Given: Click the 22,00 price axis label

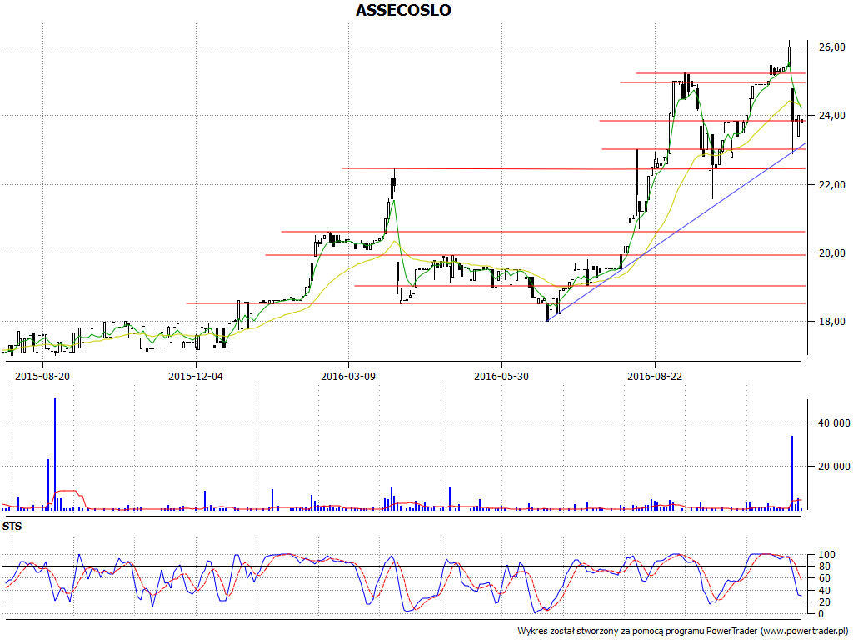Looking at the screenshot, I should (832, 184).
